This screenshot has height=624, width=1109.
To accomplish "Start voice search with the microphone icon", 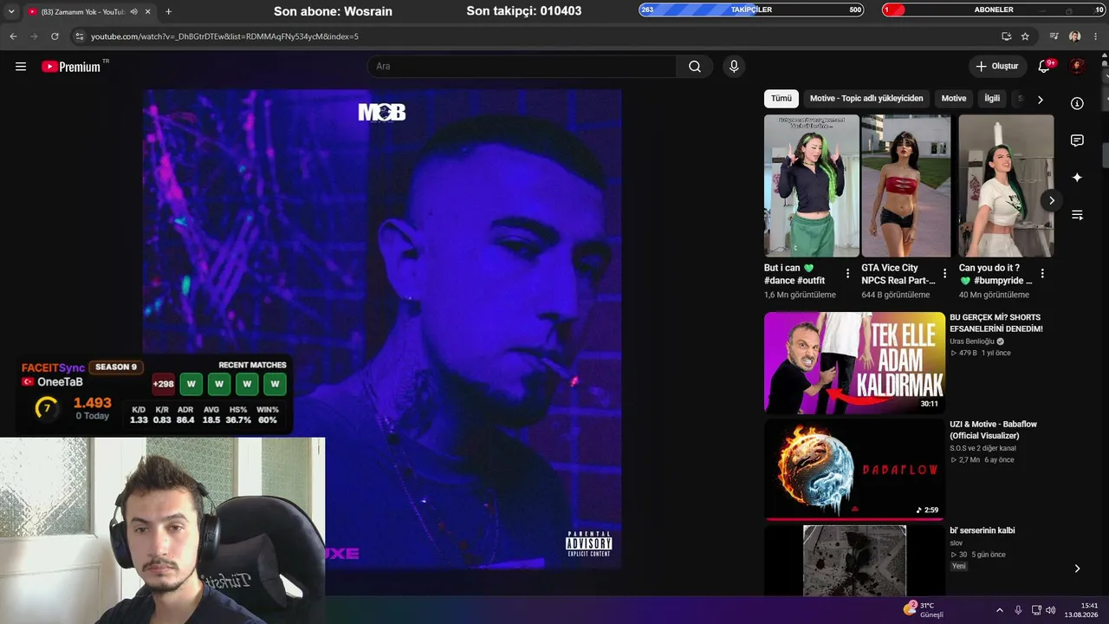I will 734,67.
